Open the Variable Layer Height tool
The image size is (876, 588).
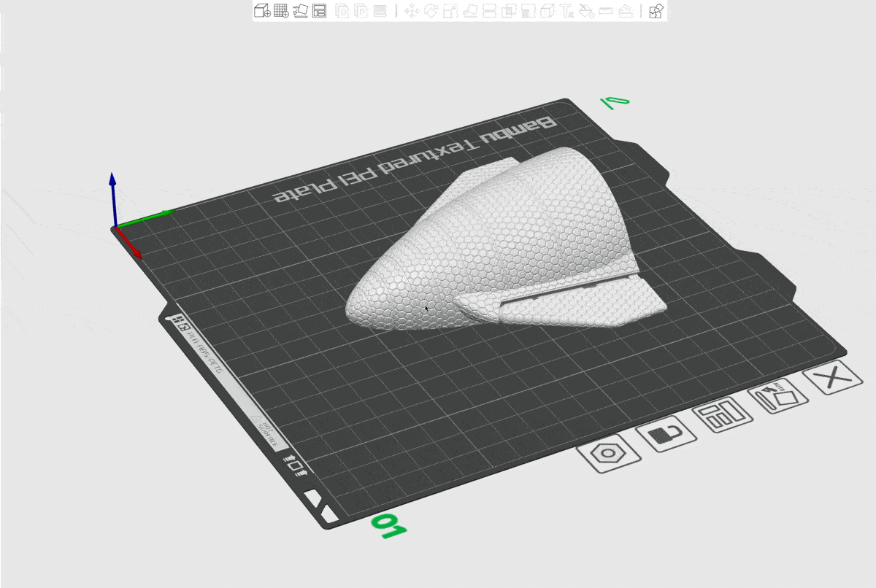click(x=380, y=11)
